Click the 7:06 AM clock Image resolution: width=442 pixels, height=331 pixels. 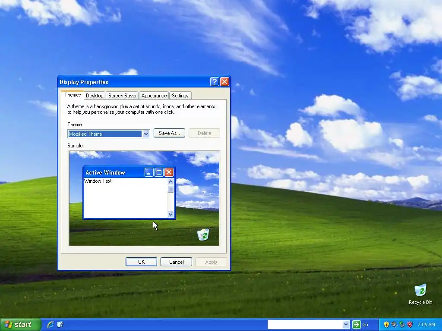coord(426,325)
